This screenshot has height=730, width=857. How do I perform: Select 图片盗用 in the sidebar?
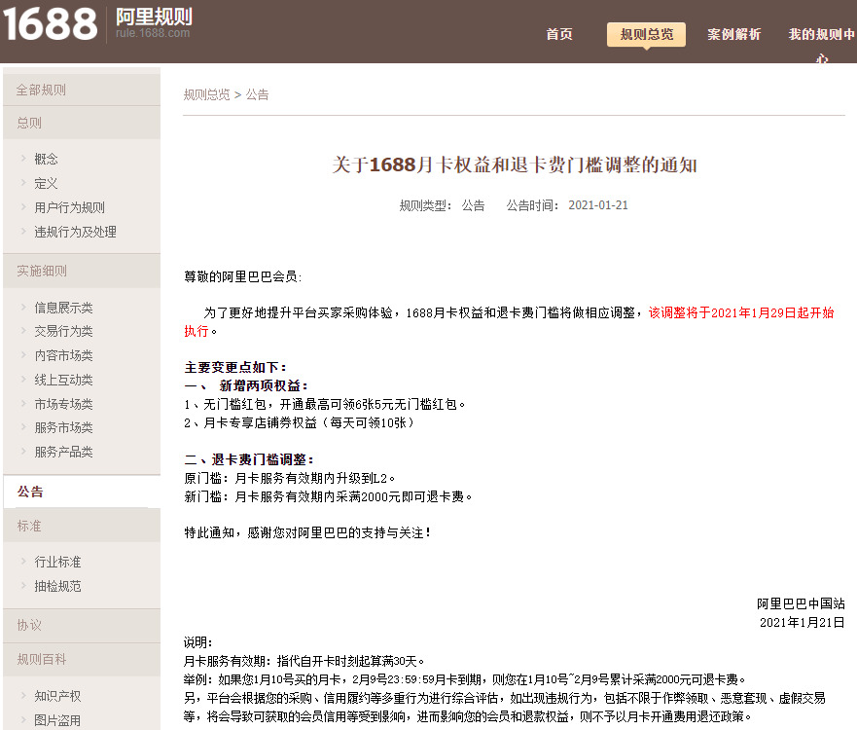(57, 720)
